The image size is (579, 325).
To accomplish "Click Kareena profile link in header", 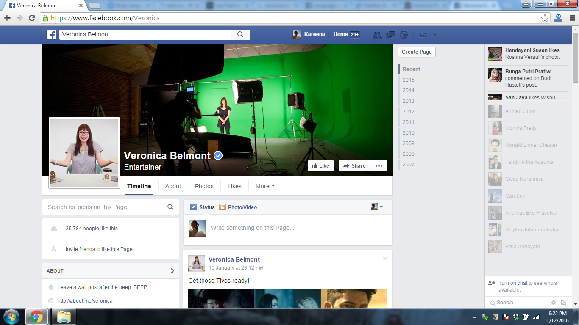I will click(x=309, y=35).
